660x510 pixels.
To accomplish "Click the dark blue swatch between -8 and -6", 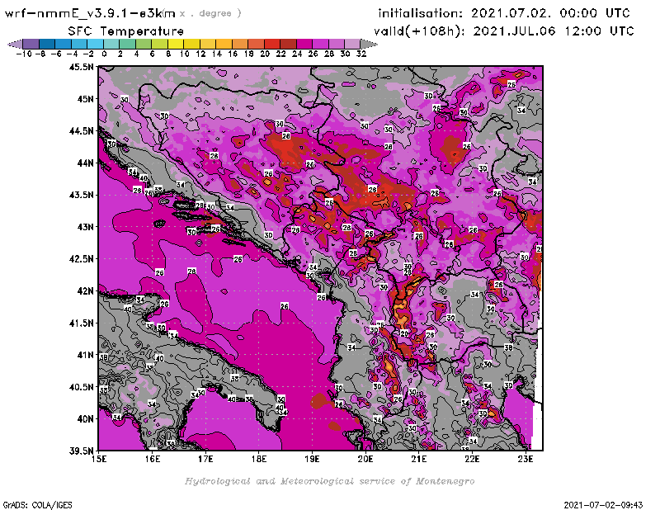I will (47, 44).
